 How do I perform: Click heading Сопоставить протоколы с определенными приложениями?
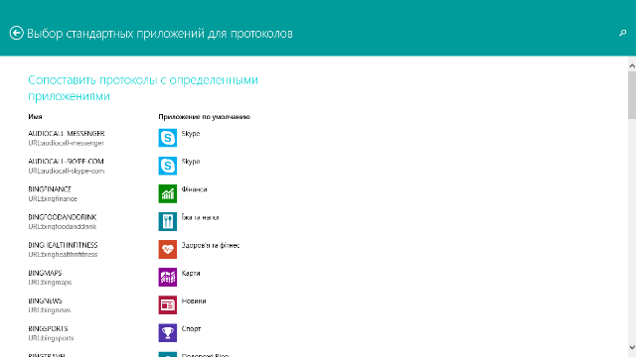(143, 88)
